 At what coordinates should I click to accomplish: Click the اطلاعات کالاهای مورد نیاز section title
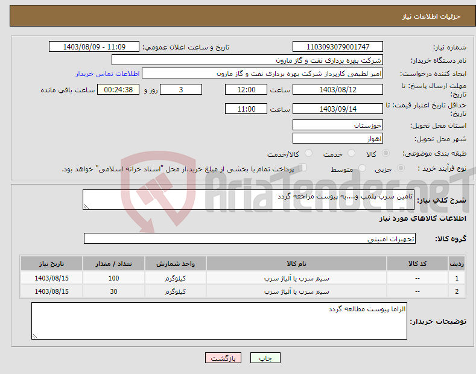pyautogui.click(x=422, y=218)
